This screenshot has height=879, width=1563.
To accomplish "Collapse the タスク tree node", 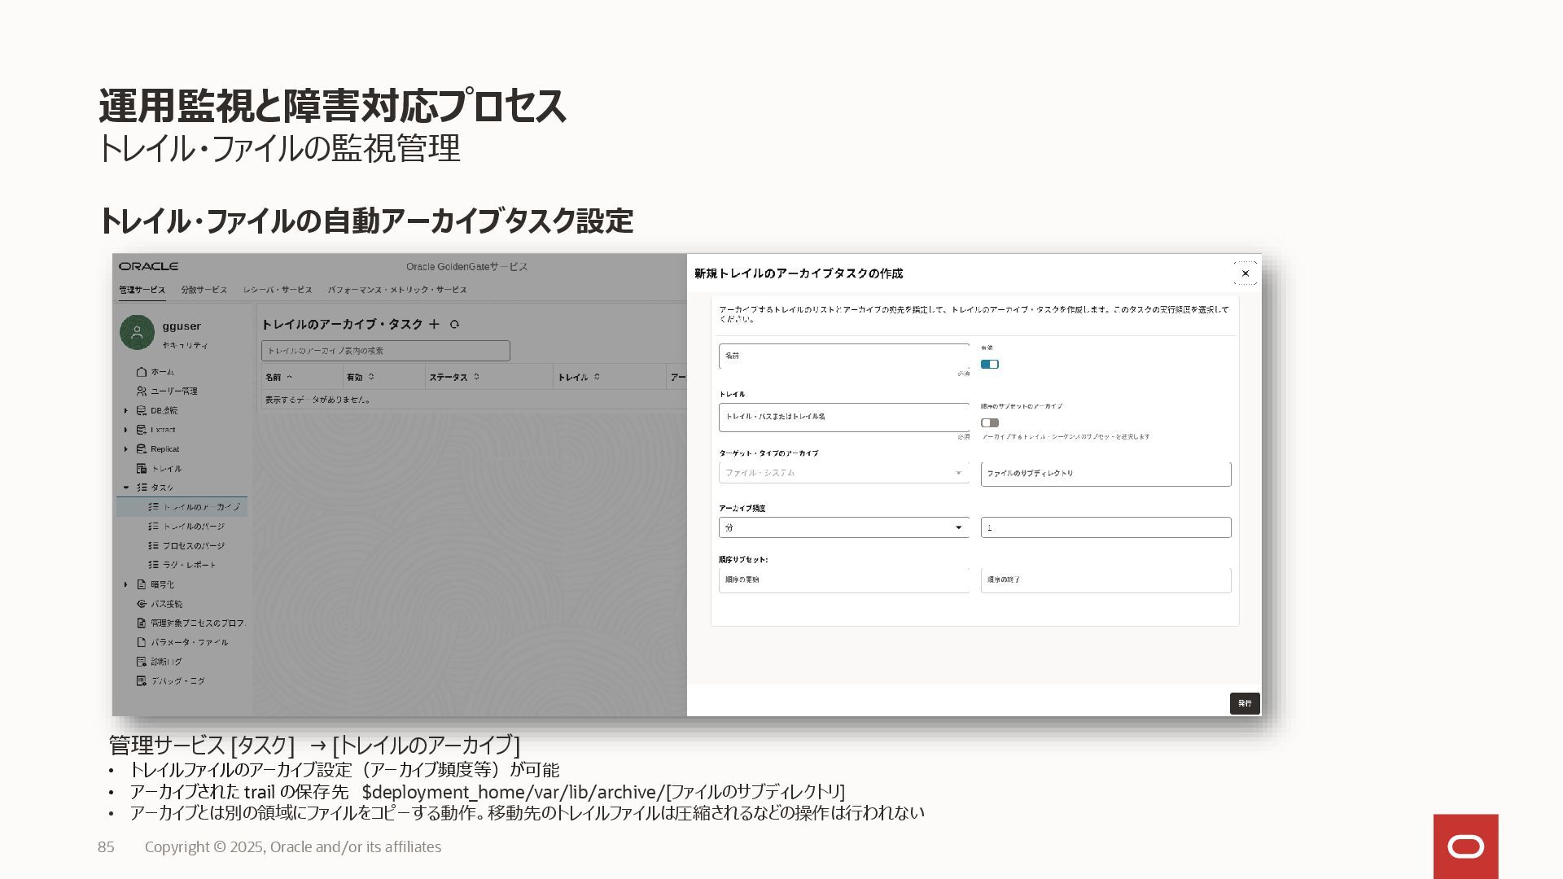I will point(125,488).
